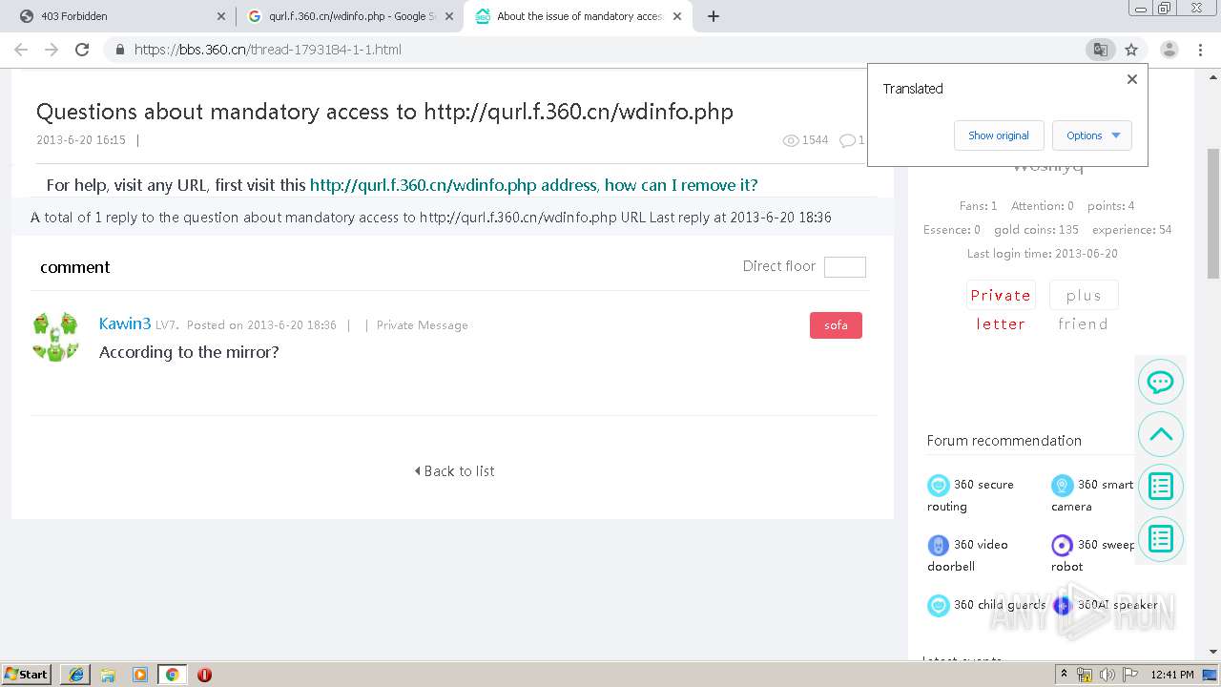Click the lower list floating icon

point(1161,539)
